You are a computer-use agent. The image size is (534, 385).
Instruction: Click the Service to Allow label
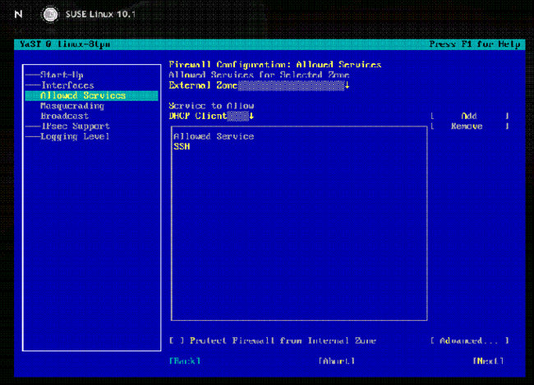tap(211, 106)
